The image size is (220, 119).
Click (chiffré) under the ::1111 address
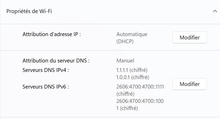pyautogui.click(x=125, y=94)
